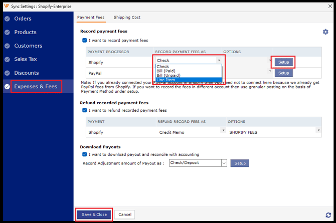Click the Expenses & Fees checkmark icon
The height and width of the screenshot is (223, 336).
pyautogui.click(x=7, y=87)
